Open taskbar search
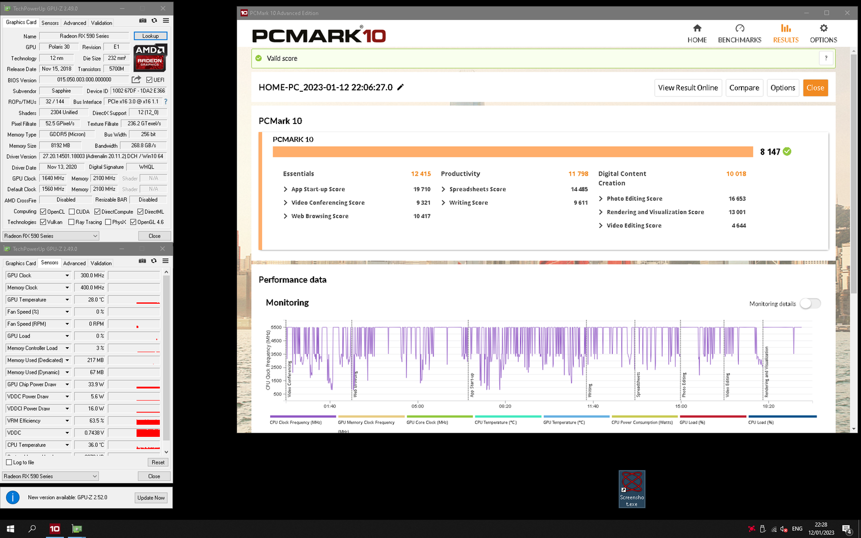 pos(32,529)
